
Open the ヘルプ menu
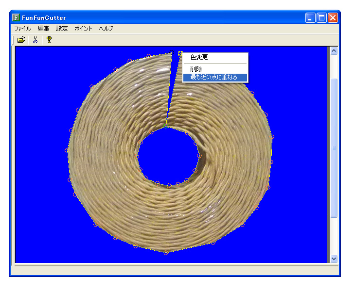tap(106, 29)
